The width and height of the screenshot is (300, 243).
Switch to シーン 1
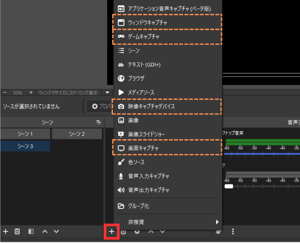[x=25, y=134]
